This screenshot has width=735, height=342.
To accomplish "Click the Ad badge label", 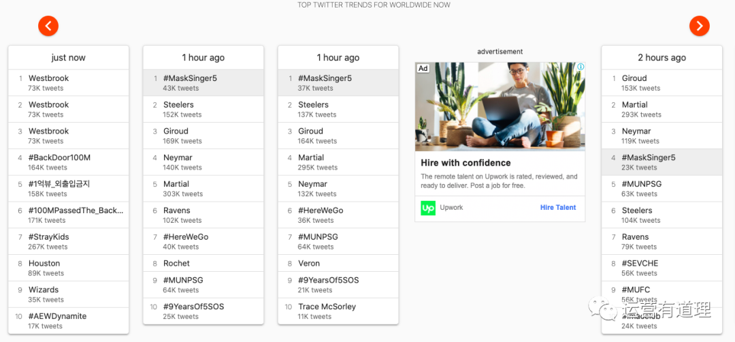I will tap(423, 68).
